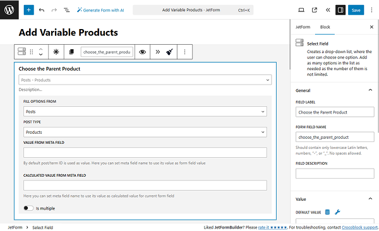Select Select Field in the breadcrumb
This screenshot has width=379, height=231.
click(42, 227)
